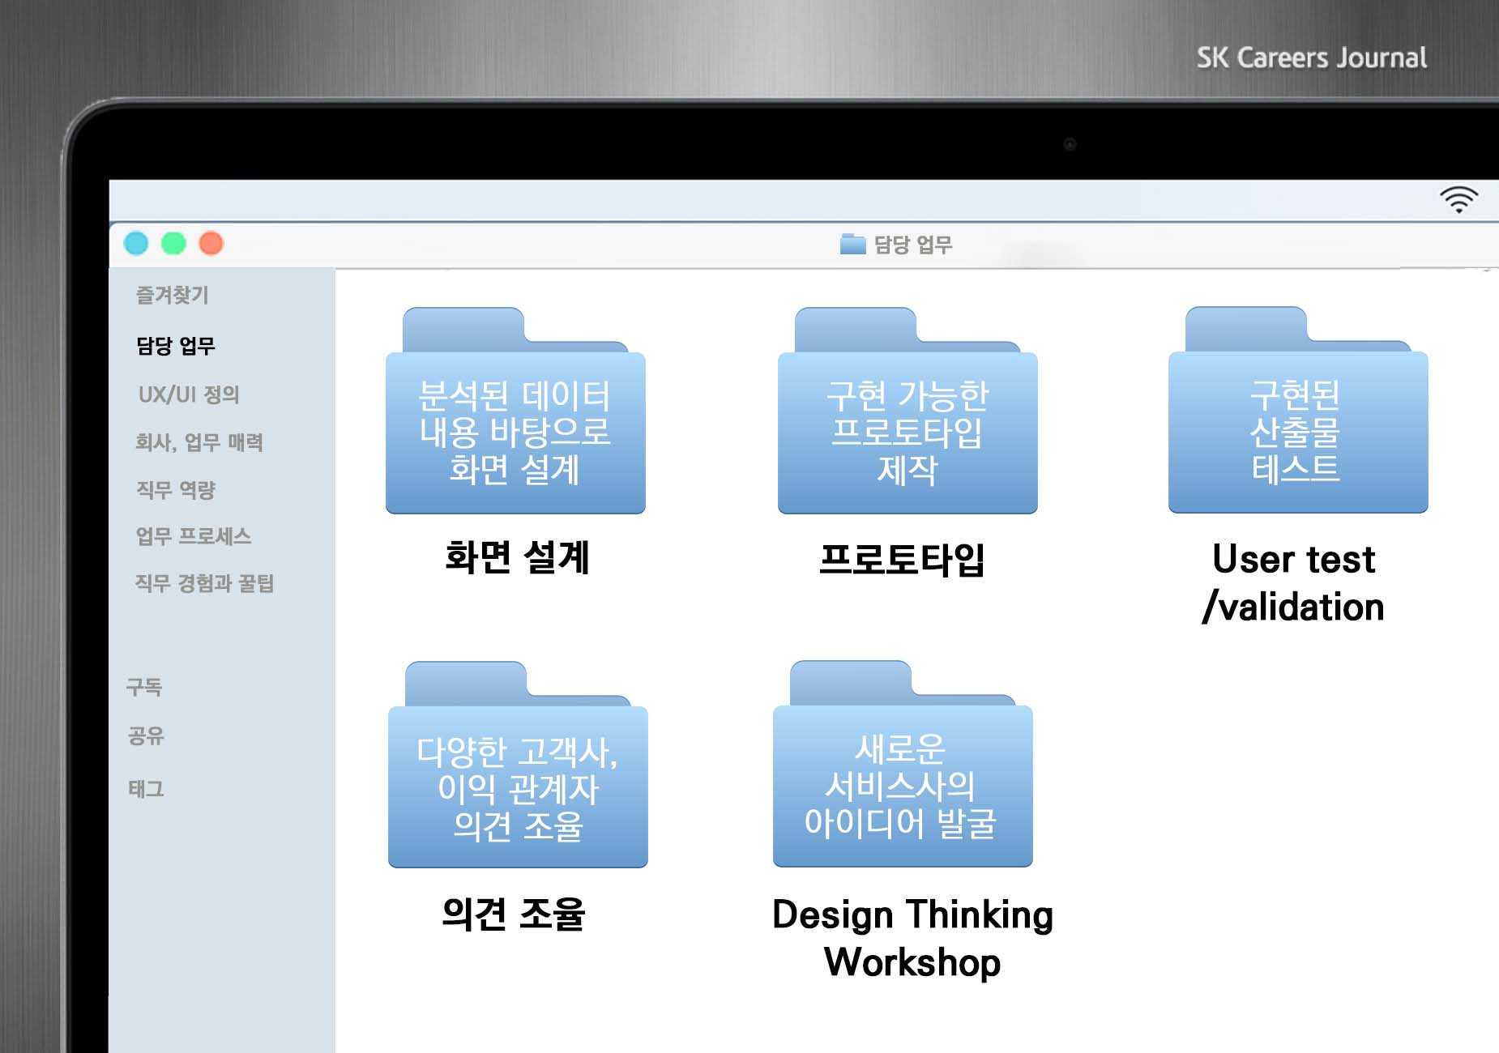Click the 의견 조율 folder name label
1499x1053 pixels.
[514, 914]
